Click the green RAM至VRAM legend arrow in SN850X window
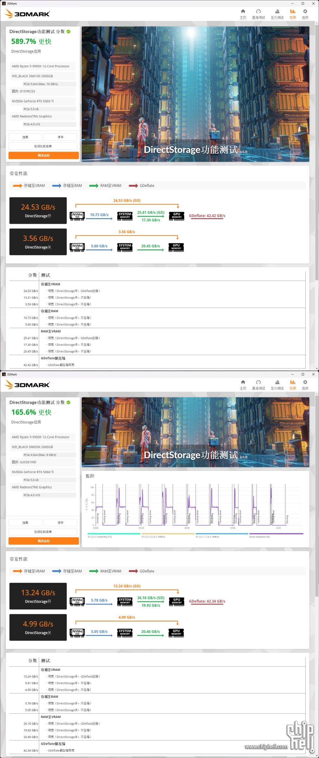The image size is (319, 758). [x=94, y=571]
